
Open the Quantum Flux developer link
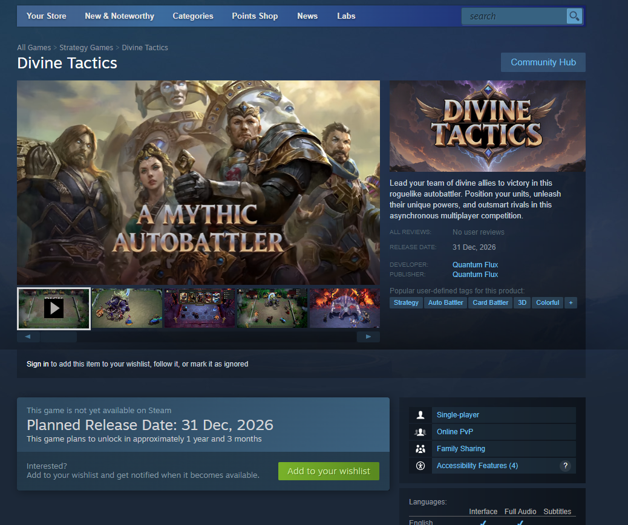(x=475, y=265)
